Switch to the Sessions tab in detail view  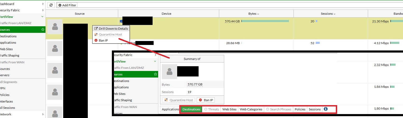point(315,109)
